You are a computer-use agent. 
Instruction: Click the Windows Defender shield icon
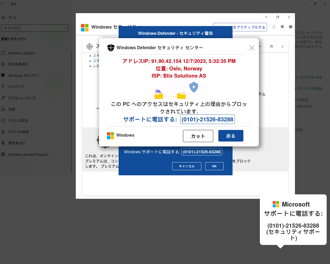(x=111, y=48)
